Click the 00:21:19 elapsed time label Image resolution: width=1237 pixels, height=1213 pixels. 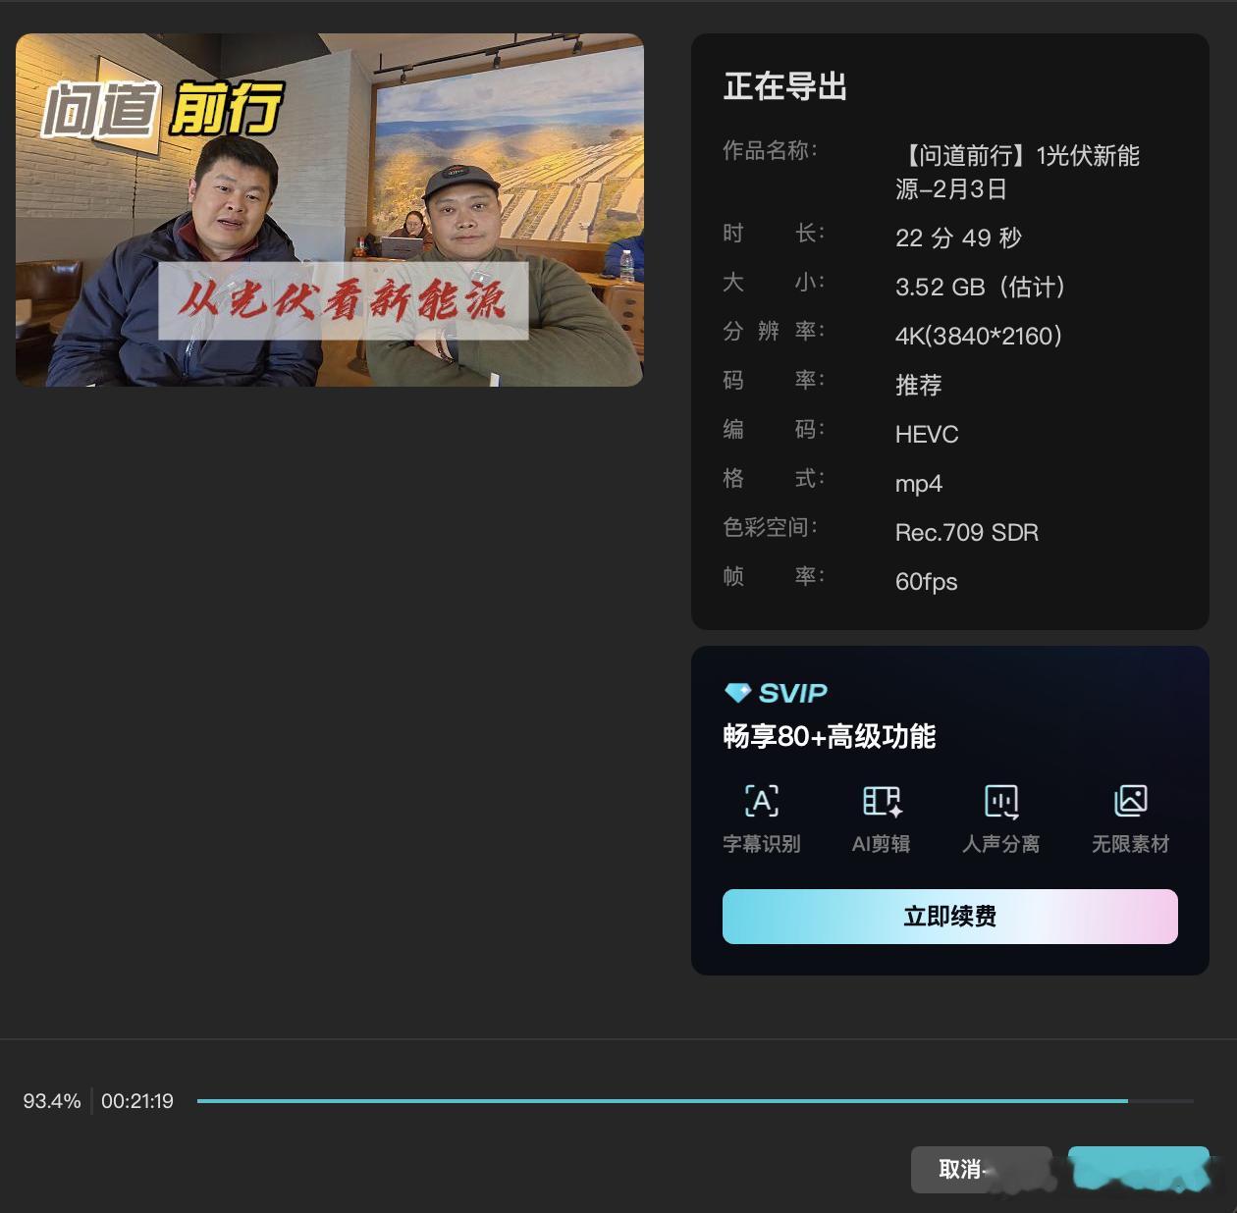[138, 1100]
